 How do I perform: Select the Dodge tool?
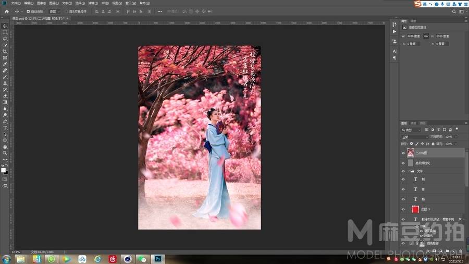[x=5, y=115]
